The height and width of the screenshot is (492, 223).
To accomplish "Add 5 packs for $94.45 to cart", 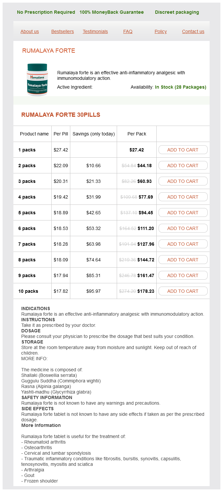I will (183, 213).
